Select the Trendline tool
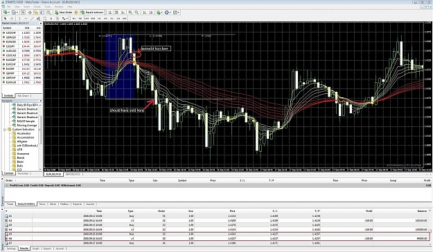433x252 pixels. click(x=33, y=19)
